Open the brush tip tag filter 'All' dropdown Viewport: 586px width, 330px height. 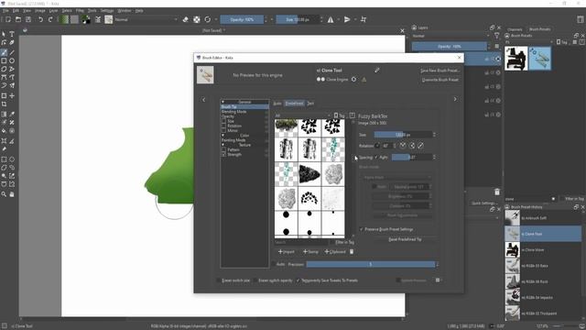pyautogui.click(x=302, y=115)
